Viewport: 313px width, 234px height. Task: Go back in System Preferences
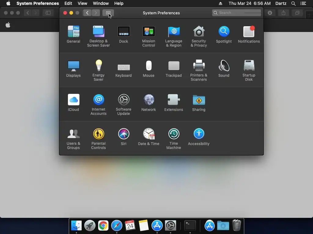87,13
